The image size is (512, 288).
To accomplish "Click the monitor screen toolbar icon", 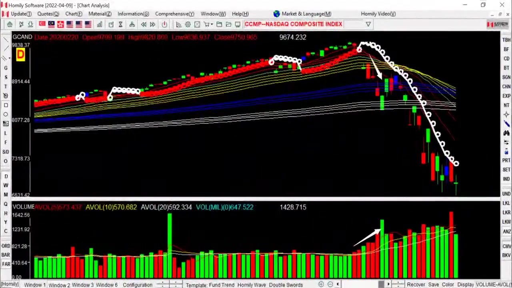I will coord(238,24).
